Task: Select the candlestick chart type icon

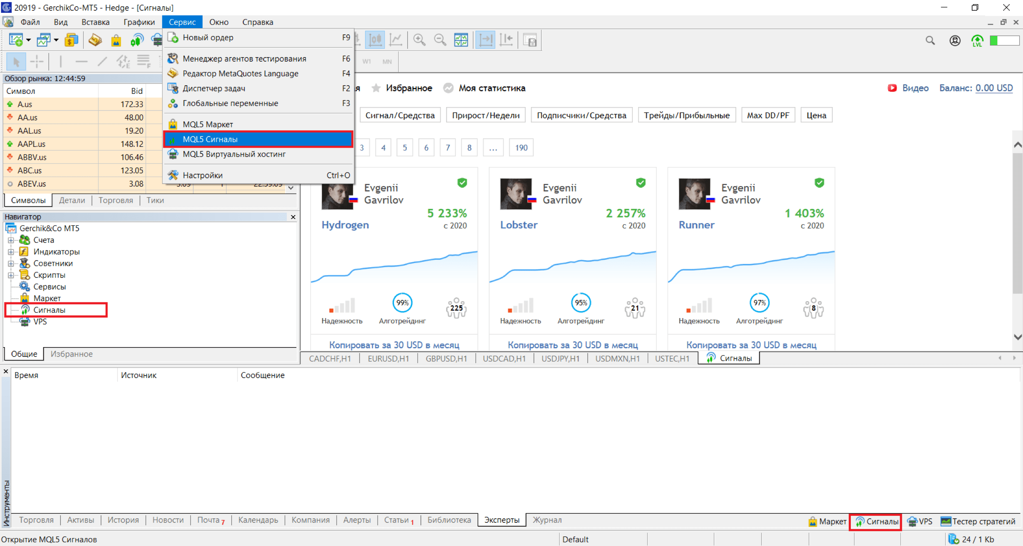Action: pyautogui.click(x=375, y=40)
